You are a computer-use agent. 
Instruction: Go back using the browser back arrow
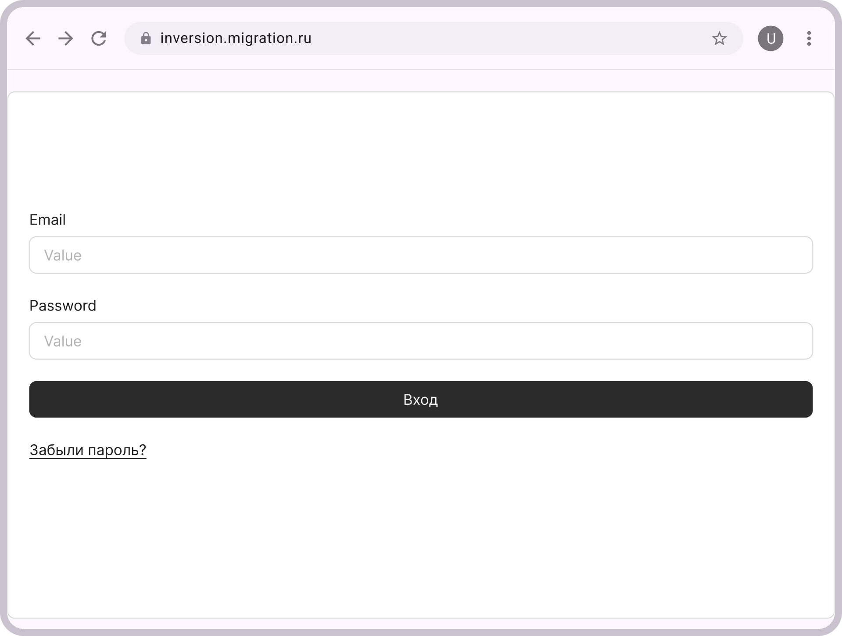click(33, 39)
